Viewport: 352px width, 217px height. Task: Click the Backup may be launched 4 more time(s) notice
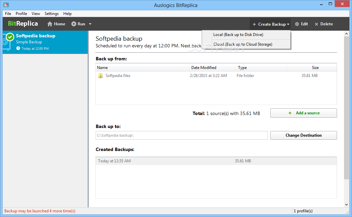[40, 211]
